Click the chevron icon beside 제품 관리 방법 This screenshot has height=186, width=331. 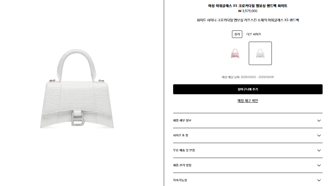[x=319, y=165]
